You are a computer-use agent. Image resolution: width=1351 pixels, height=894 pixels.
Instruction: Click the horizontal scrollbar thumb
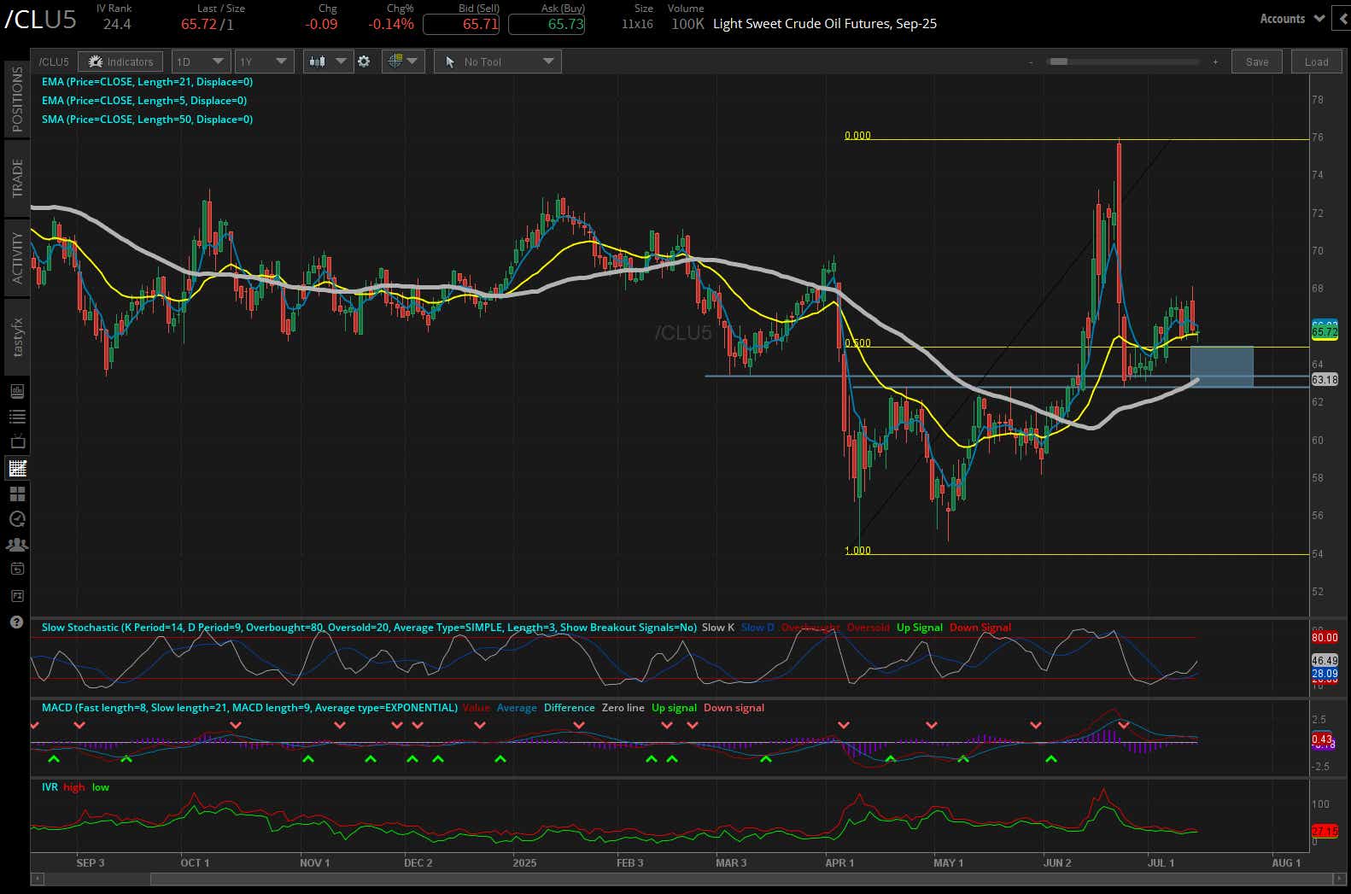click(741, 879)
